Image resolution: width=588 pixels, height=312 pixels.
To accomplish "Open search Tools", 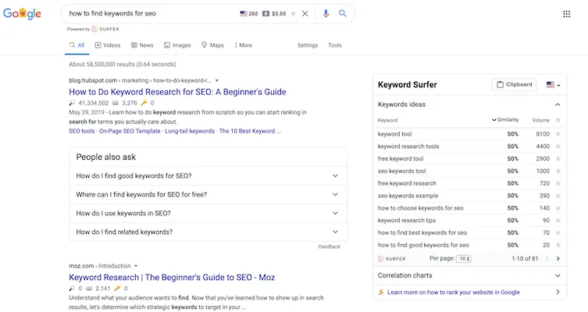I will coord(335,45).
